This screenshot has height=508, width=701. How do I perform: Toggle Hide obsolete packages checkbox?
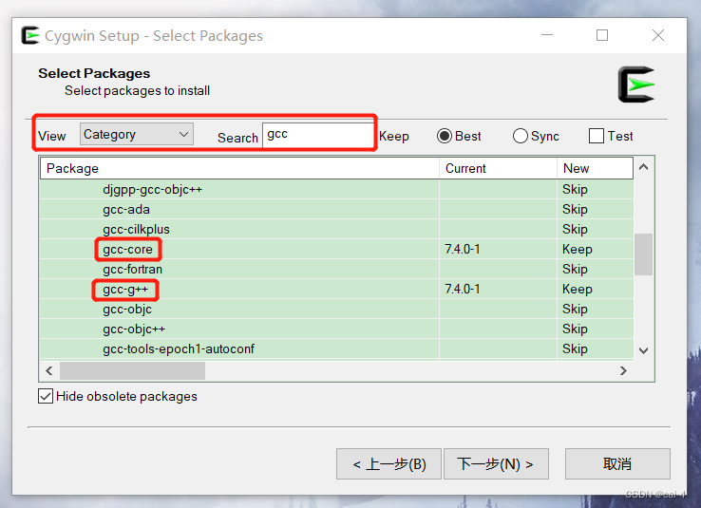[118, 396]
